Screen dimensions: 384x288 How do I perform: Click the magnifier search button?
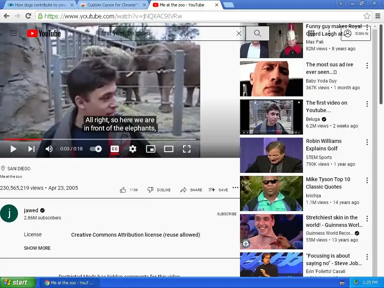tap(257, 33)
